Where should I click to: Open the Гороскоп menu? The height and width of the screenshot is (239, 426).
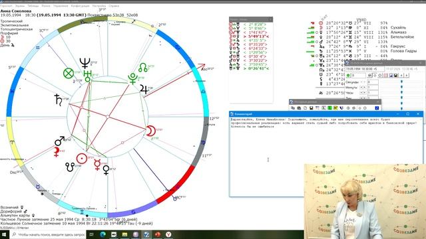point(6,6)
